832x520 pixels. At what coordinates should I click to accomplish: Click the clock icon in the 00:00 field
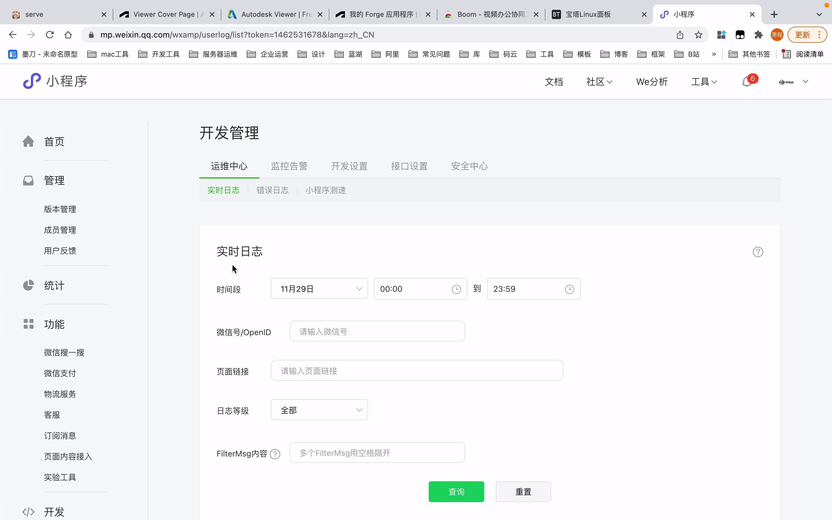pos(456,289)
